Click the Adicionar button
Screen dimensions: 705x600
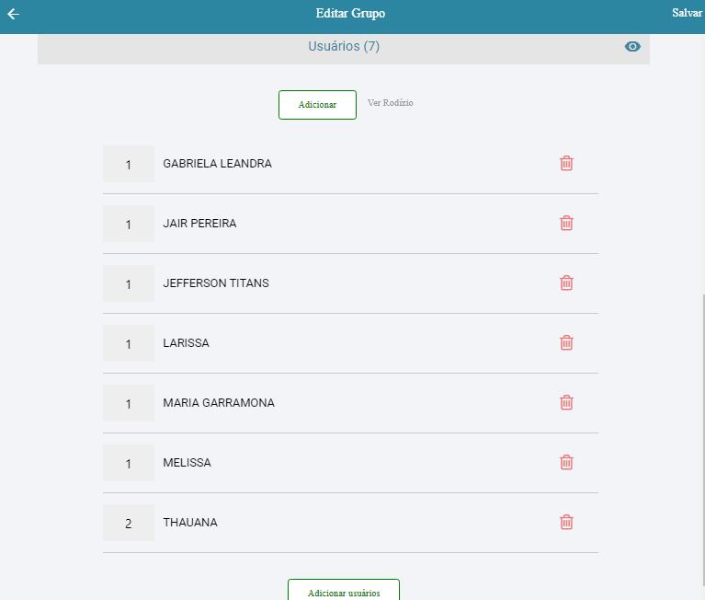click(x=317, y=105)
